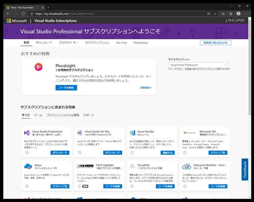Filter benefits by ツール
This screenshot has width=254, height=202.
click(38, 115)
